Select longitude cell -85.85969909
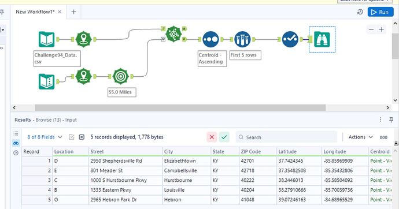The image size is (399, 209). (345, 161)
